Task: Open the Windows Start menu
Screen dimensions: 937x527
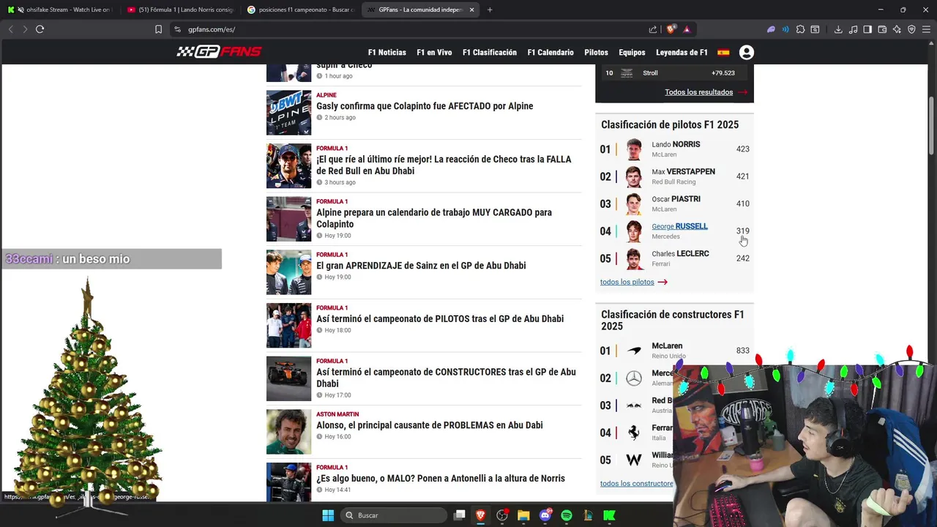Action: (x=328, y=515)
